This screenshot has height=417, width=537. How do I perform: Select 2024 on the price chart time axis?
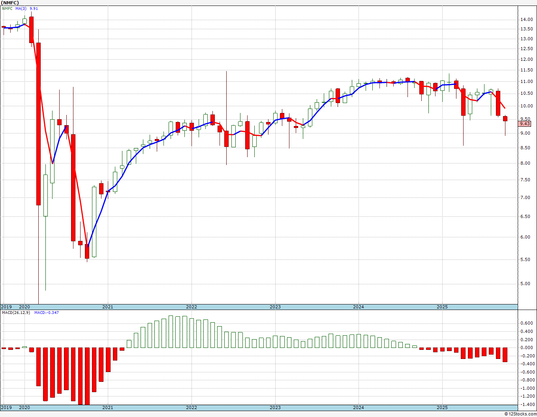pyautogui.click(x=359, y=307)
